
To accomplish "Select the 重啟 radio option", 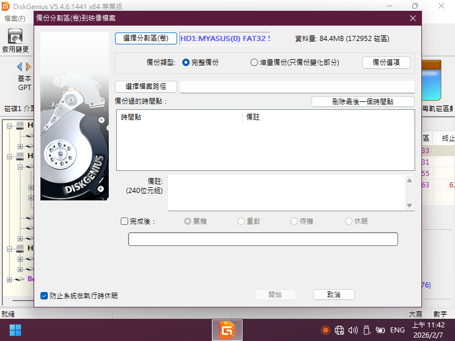I will click(241, 221).
